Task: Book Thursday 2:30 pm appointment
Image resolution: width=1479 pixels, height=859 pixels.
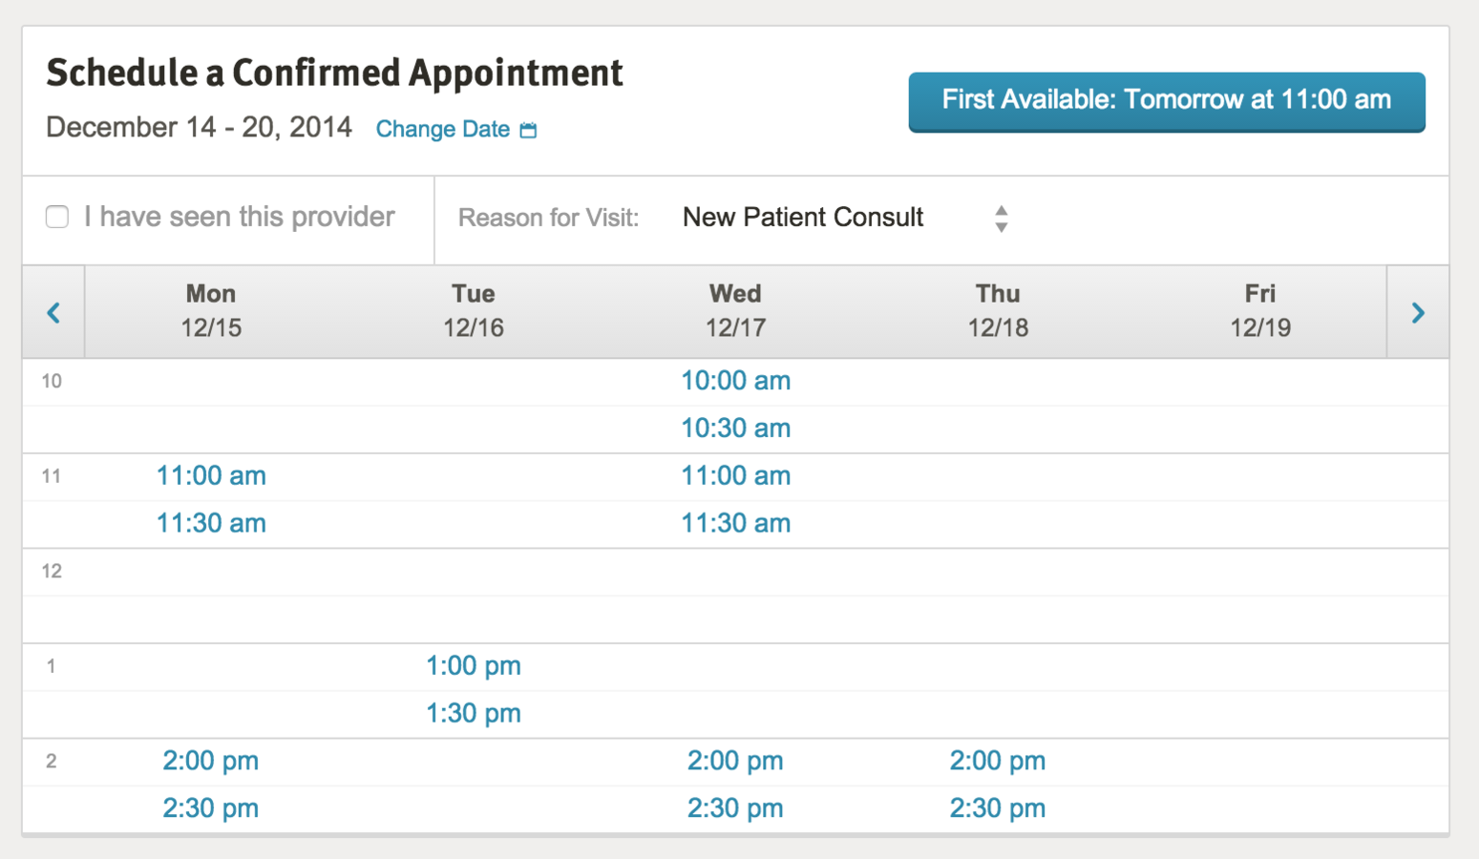Action: point(998,808)
